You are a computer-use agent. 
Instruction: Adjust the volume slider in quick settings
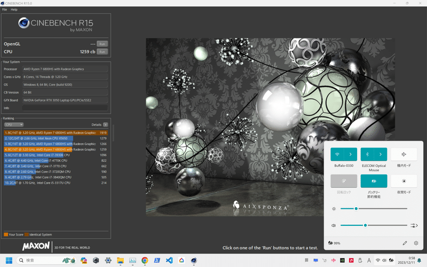[x=374, y=225]
